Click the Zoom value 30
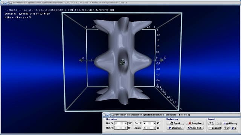Viewport: 241px width, 135px height. 158,128
